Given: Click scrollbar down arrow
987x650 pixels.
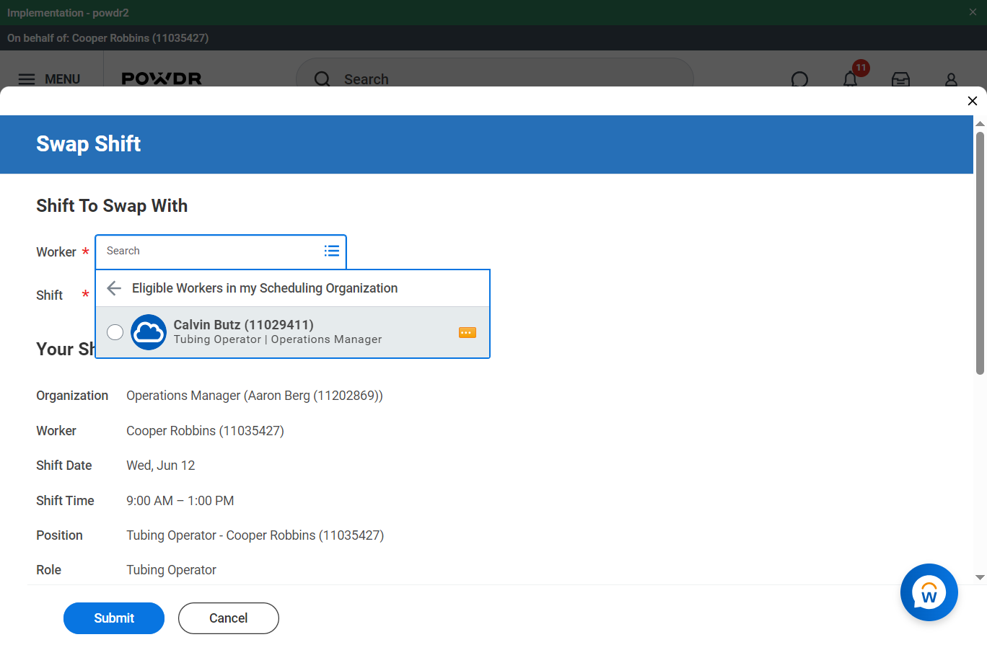Looking at the screenshot, I should pyautogui.click(x=980, y=577).
